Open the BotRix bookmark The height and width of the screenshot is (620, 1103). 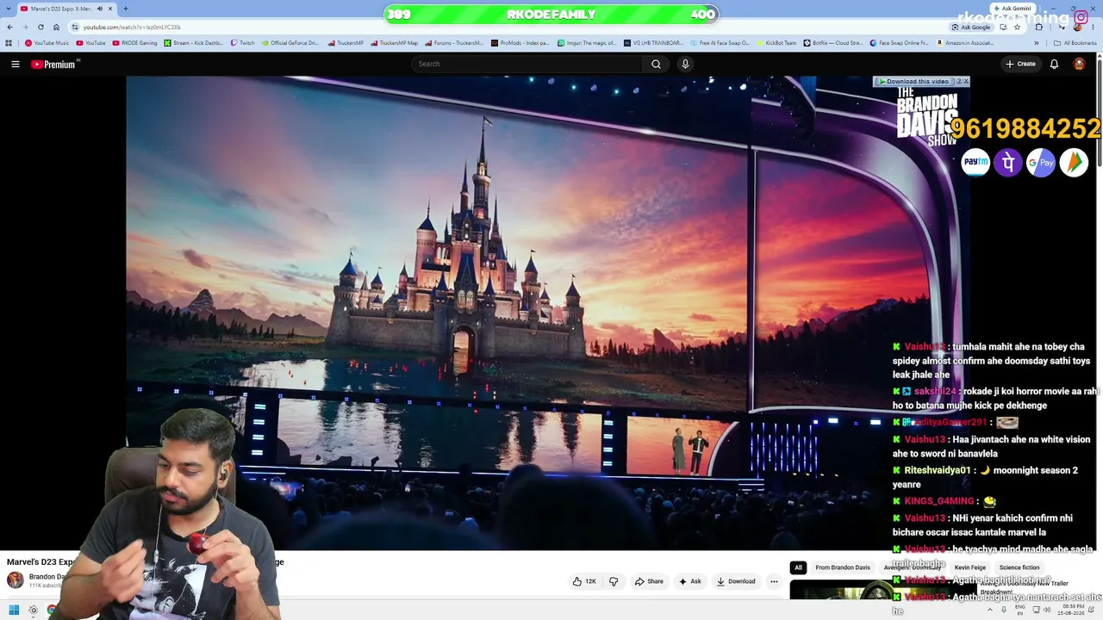tap(833, 43)
